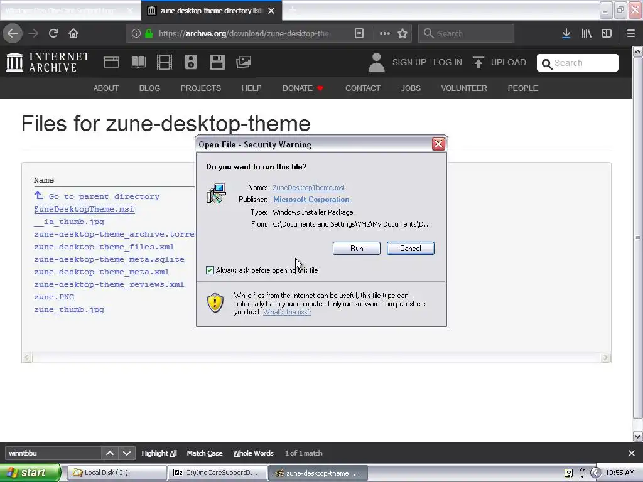Reload the page with refresh icon
The image size is (643, 482).
coord(53,33)
